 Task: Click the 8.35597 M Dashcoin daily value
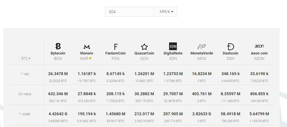coord(230,94)
